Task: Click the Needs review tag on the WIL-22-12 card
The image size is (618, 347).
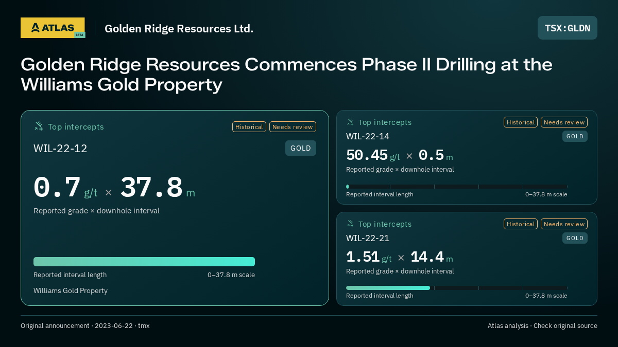Action: point(293,127)
